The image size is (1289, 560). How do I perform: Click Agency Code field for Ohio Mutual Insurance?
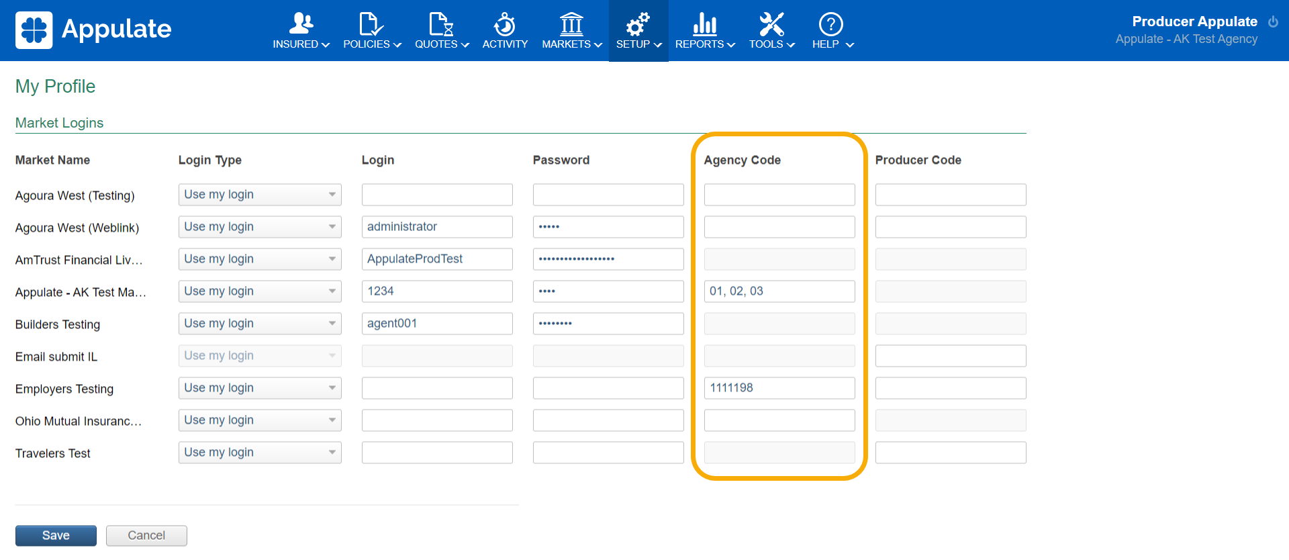tap(779, 420)
